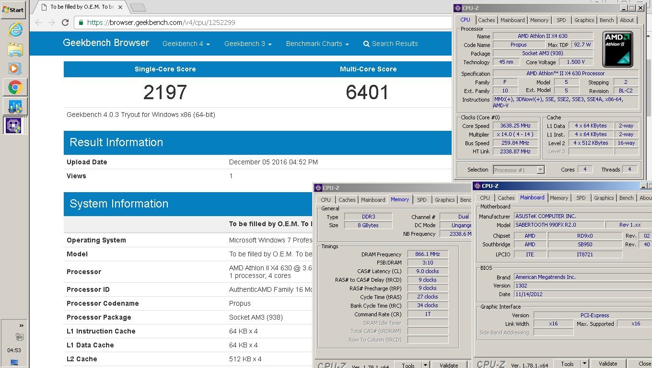Open the File Explorer taskbar icon
Screen dimensions: 652x368
tap(15, 49)
